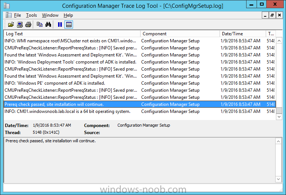Click the child window document icon
The width and height of the screenshot is (286, 195).
click(8, 15)
